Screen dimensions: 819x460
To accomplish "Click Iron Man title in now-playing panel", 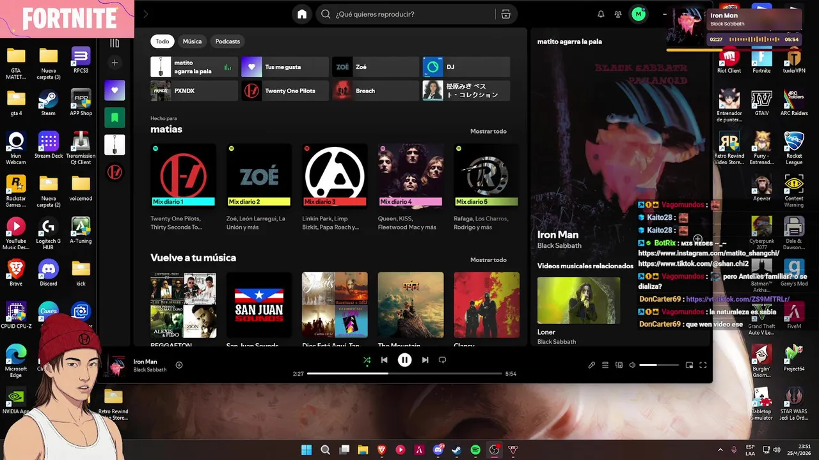I will coord(558,234).
